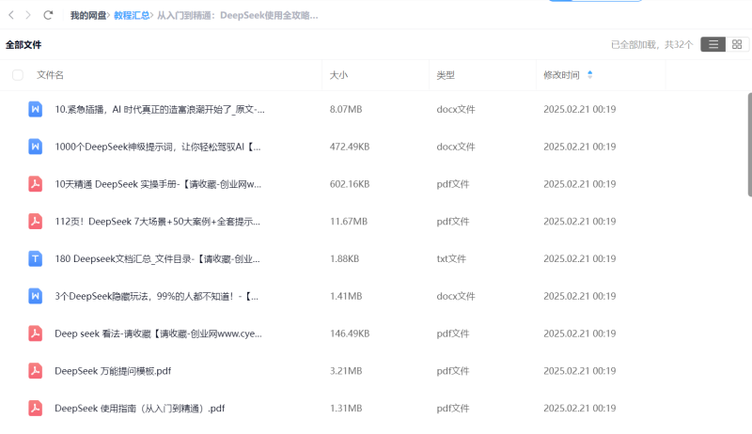Open file 180 Deepseek文档汇总_文件目录
Viewport: 752px width, 434px height.
coord(157,258)
